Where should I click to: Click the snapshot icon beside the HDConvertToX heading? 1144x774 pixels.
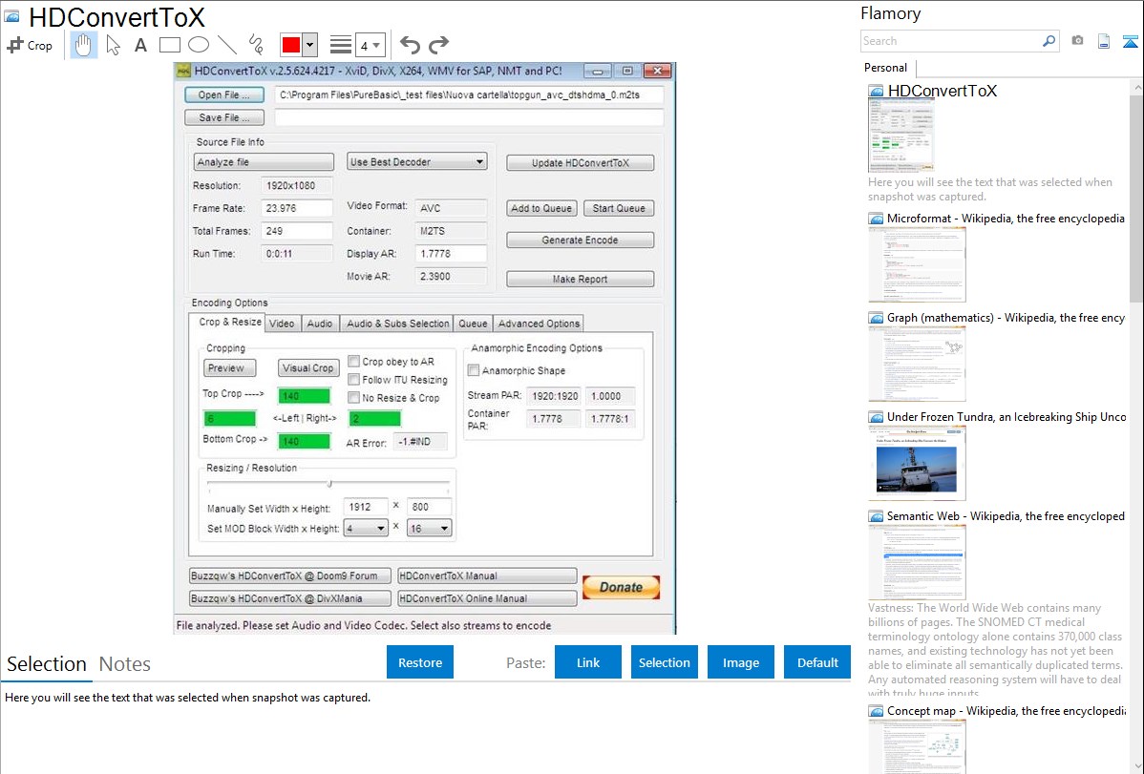tap(11, 16)
